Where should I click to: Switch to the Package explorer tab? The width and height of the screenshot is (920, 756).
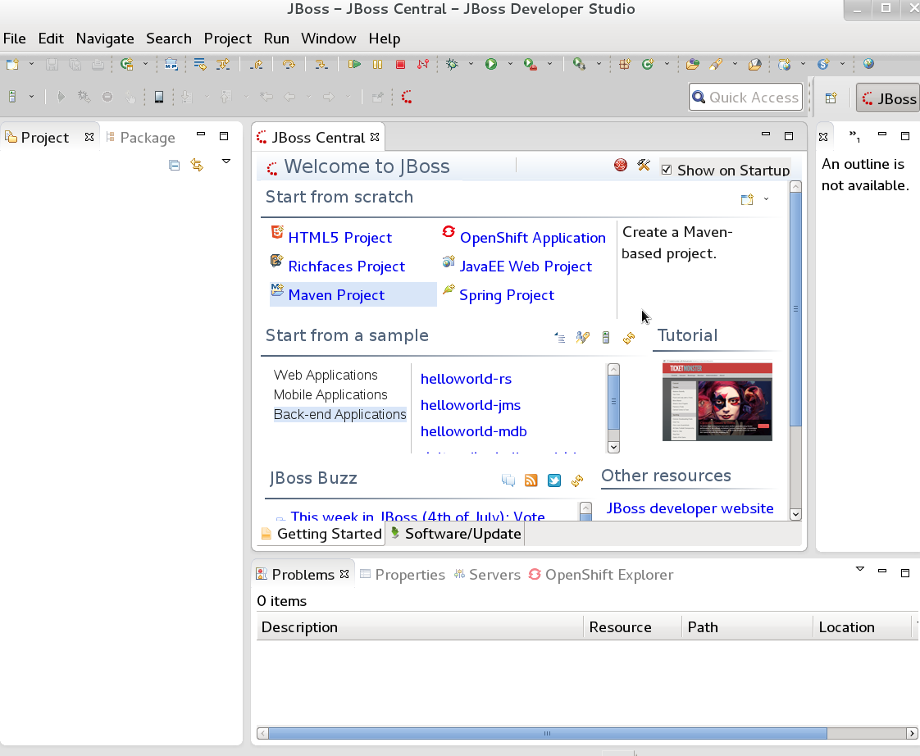[x=141, y=138]
